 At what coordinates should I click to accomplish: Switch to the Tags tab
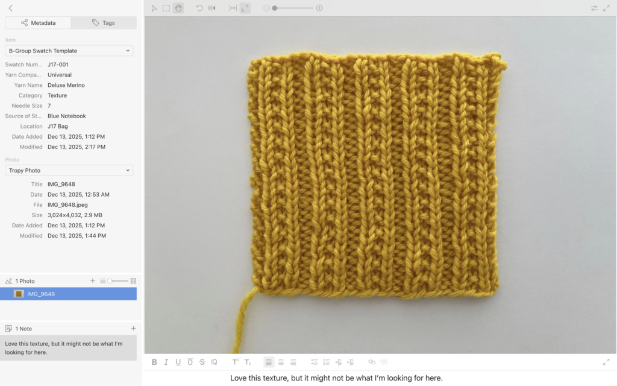[104, 23]
